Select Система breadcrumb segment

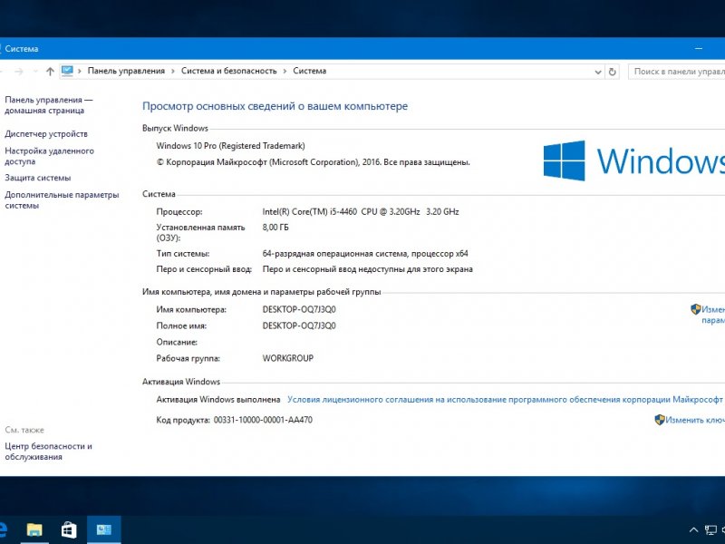(x=309, y=71)
